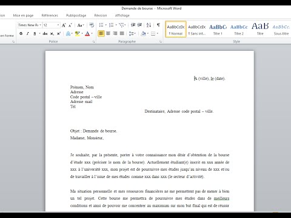Toggle strikethrough text
Viewport: 291px width, 218px height.
[x=45, y=33]
